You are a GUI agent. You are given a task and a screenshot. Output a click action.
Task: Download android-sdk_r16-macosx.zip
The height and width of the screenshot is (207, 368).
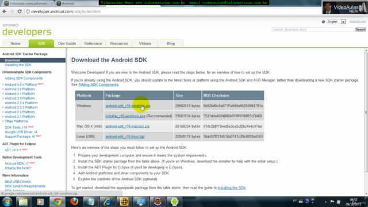(x=128, y=126)
